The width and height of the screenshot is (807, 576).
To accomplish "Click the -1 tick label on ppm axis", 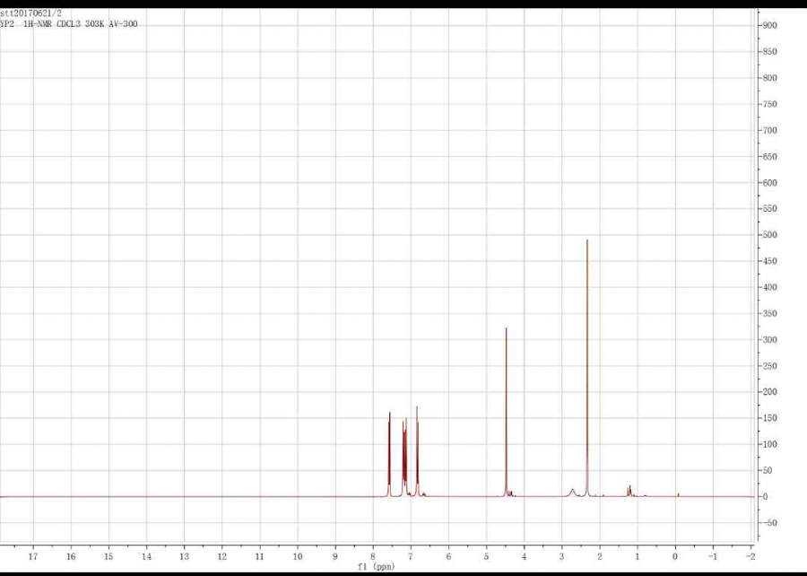I will 712,556.
